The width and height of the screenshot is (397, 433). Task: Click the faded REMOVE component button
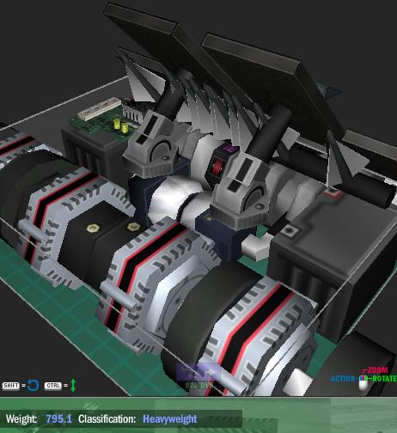(x=198, y=386)
